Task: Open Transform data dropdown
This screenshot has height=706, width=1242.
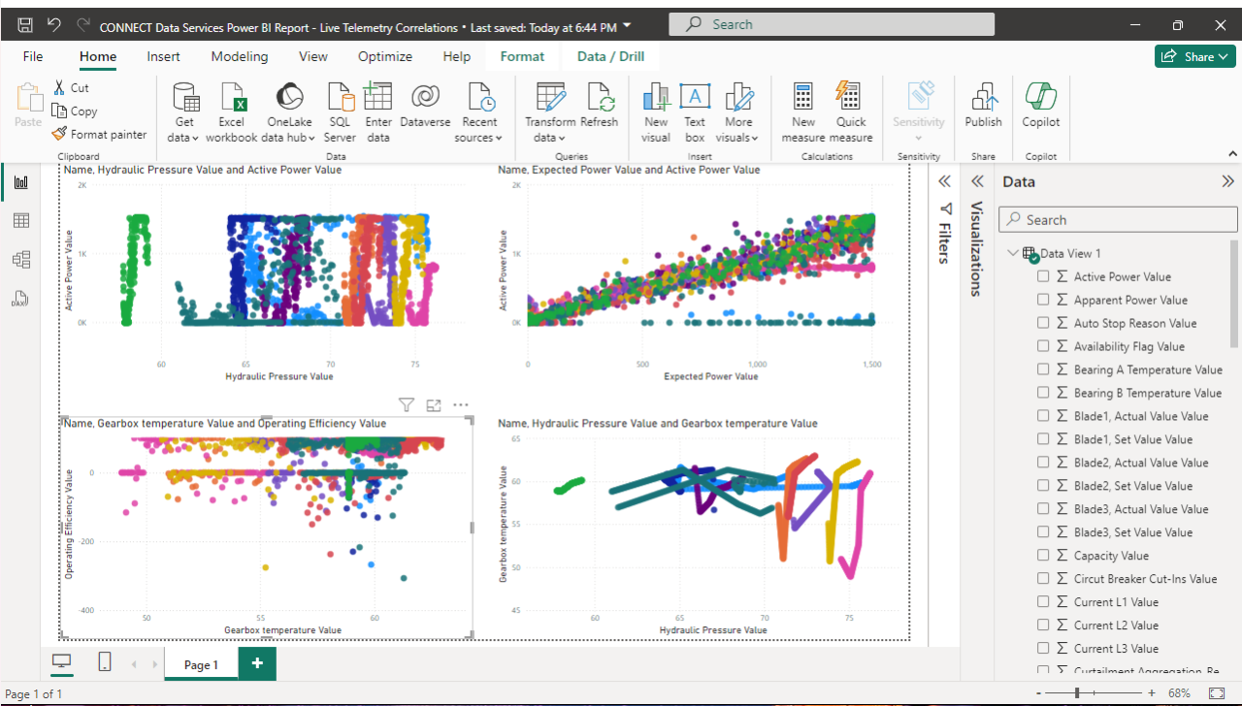Action: coord(550,112)
